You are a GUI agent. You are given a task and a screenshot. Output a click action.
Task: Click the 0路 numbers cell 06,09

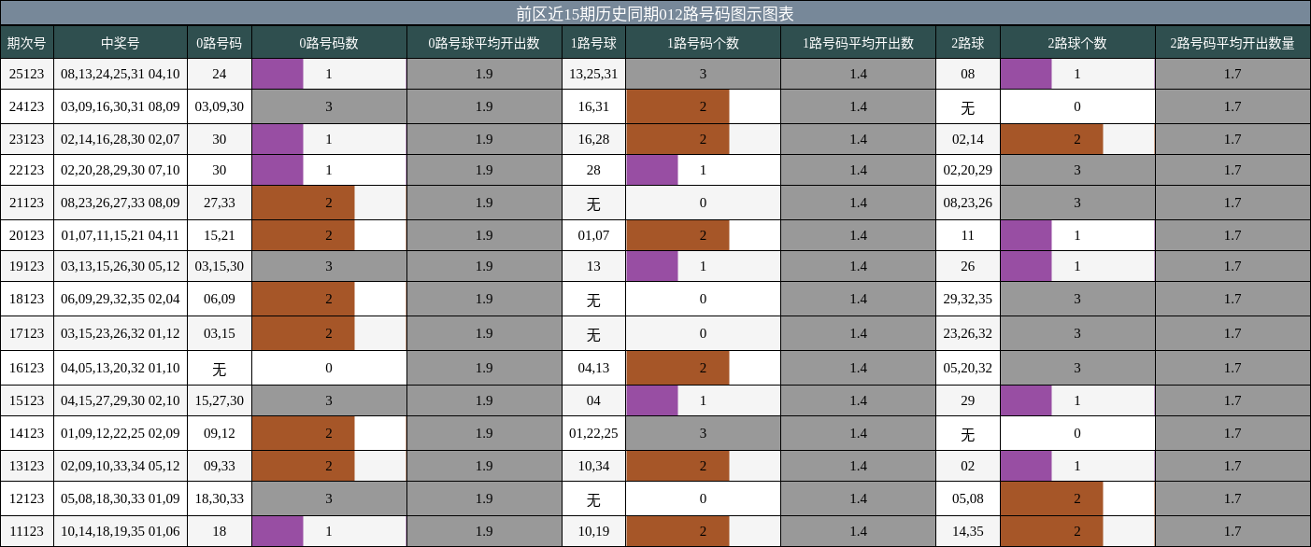220,299
